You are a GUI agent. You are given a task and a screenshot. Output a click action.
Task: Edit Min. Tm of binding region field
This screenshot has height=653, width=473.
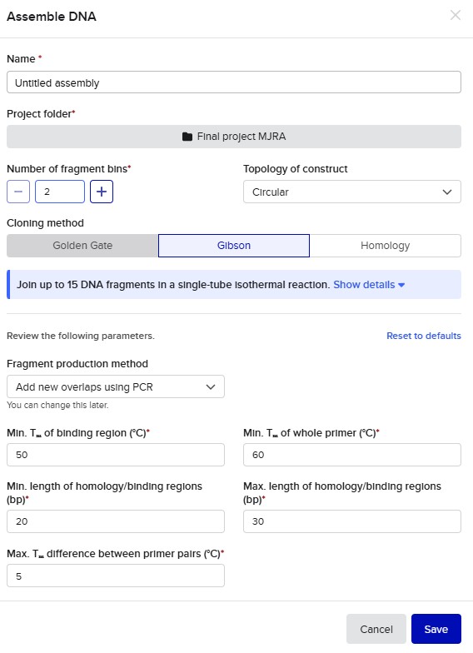[x=116, y=455]
